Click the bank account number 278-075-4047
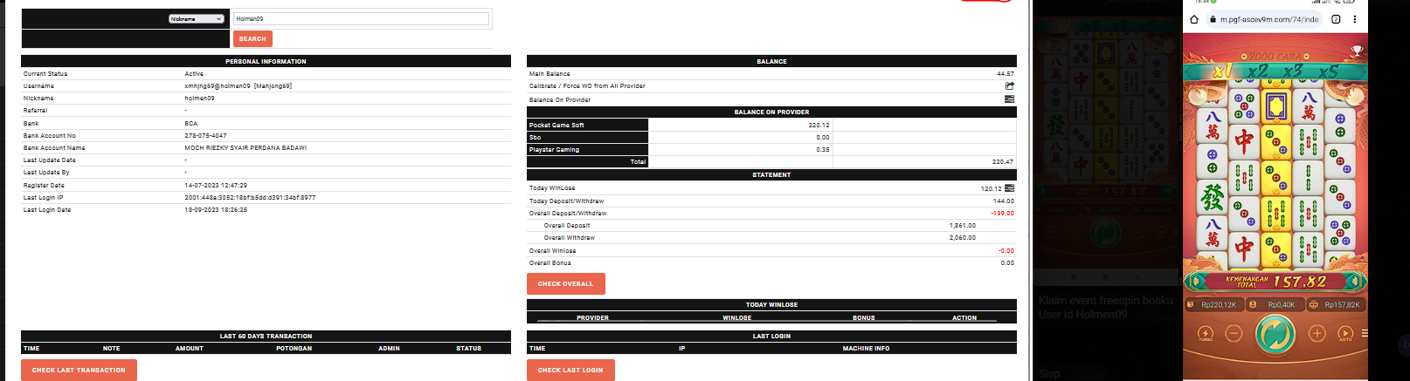Image resolution: width=1410 pixels, height=381 pixels. pyautogui.click(x=205, y=135)
